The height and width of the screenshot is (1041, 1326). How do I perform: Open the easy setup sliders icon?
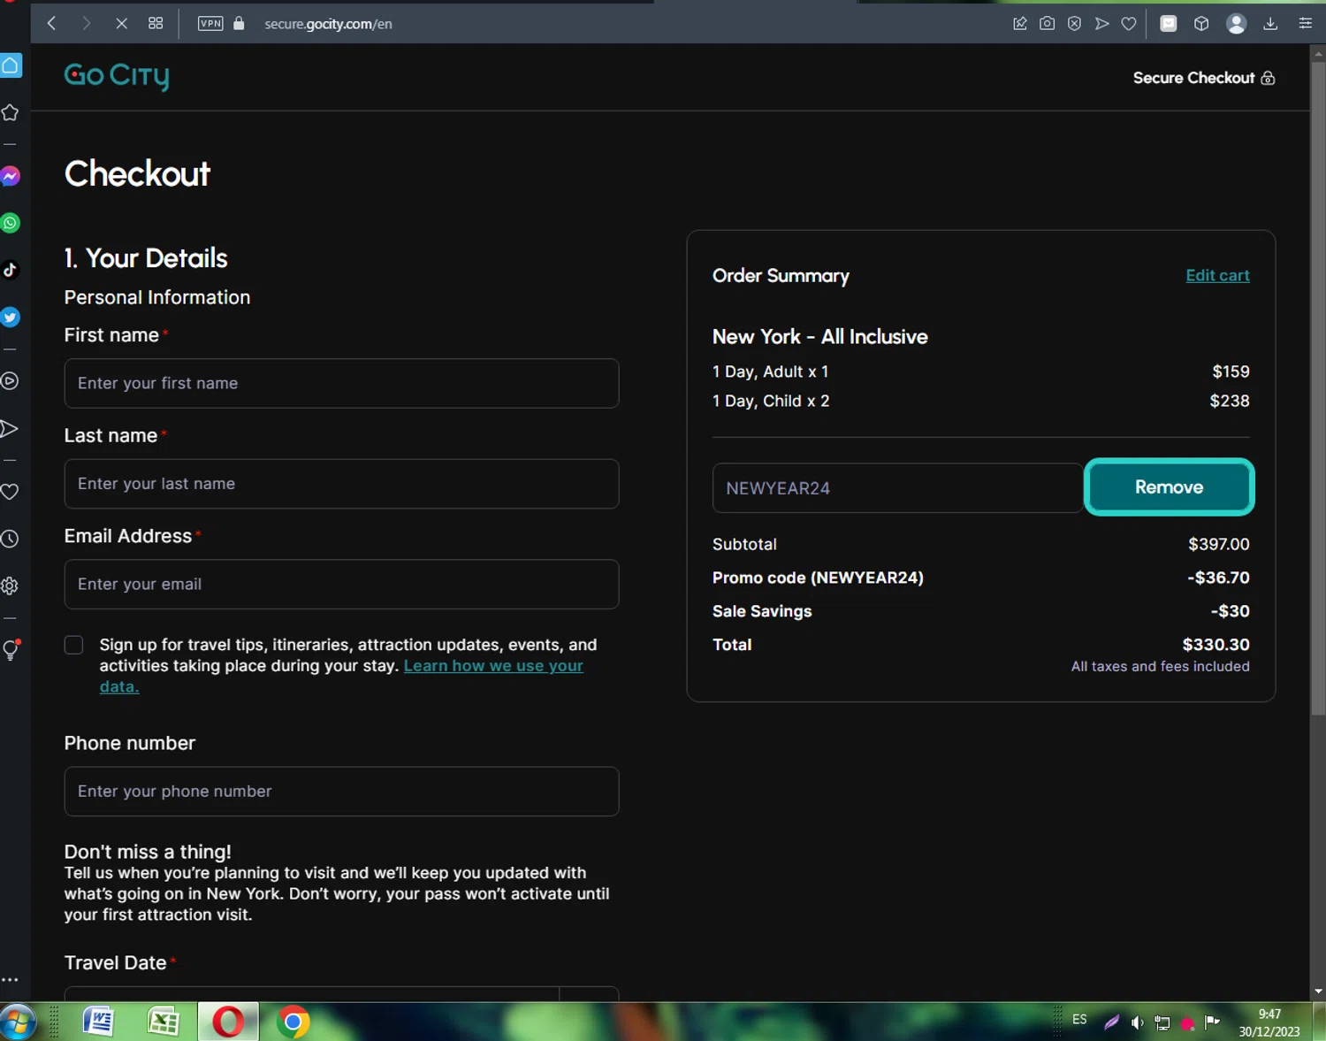tap(1305, 24)
